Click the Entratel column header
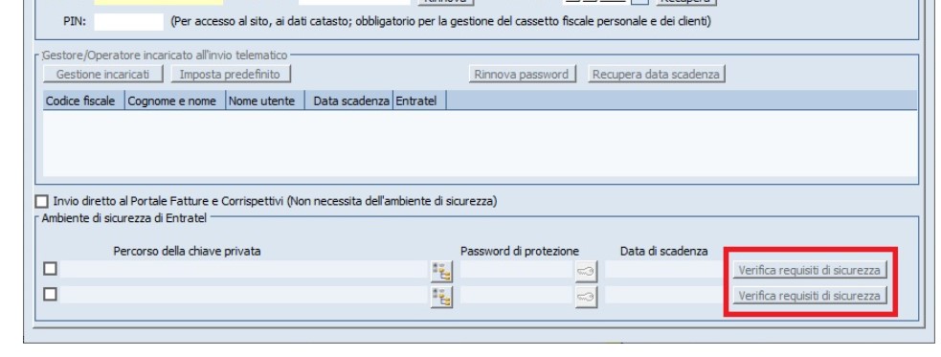This screenshot has height=357, width=941. coord(419,100)
